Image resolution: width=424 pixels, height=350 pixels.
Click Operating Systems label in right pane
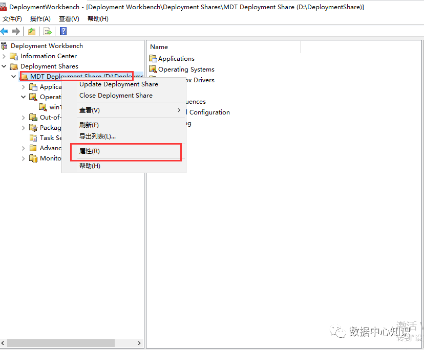pyautogui.click(x=186, y=69)
